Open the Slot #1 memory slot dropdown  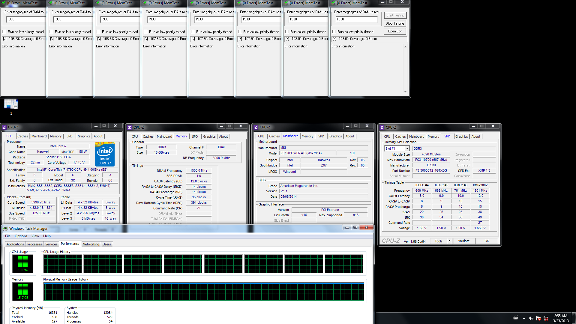(397, 148)
